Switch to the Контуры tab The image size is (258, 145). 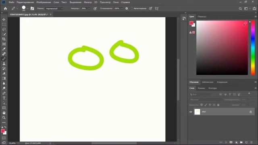click(x=212, y=88)
